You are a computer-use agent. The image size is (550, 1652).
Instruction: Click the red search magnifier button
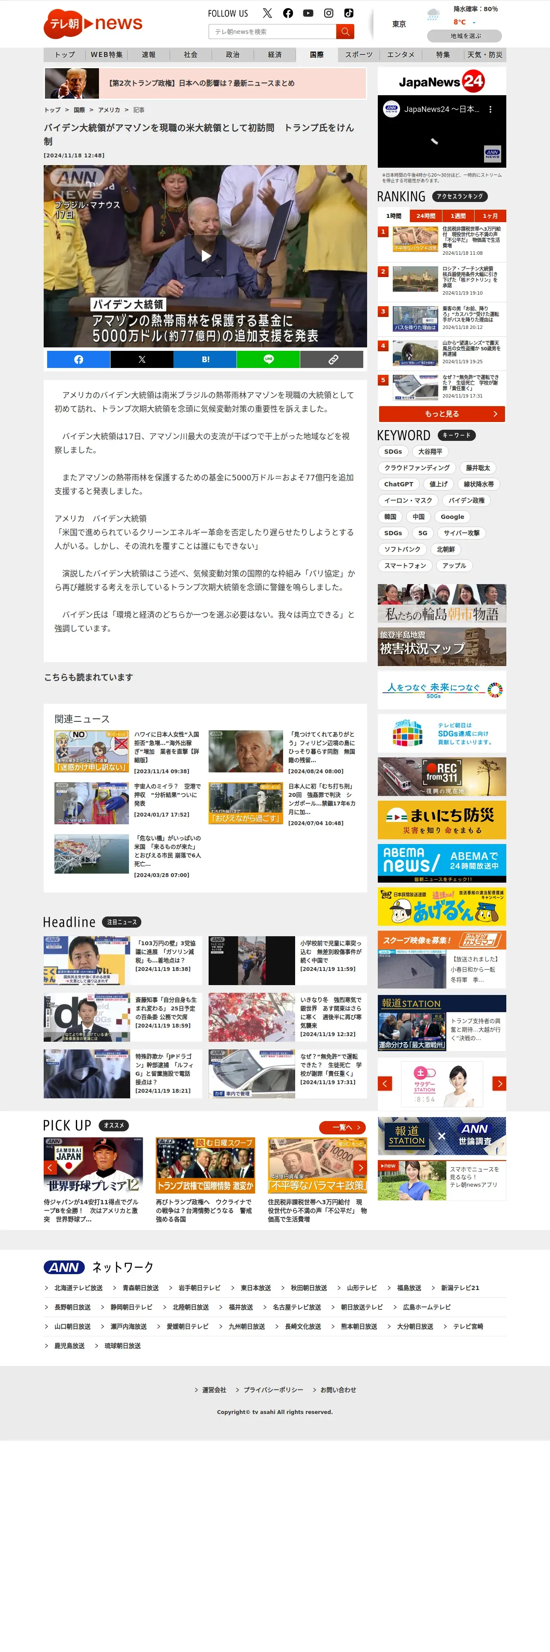coord(345,31)
